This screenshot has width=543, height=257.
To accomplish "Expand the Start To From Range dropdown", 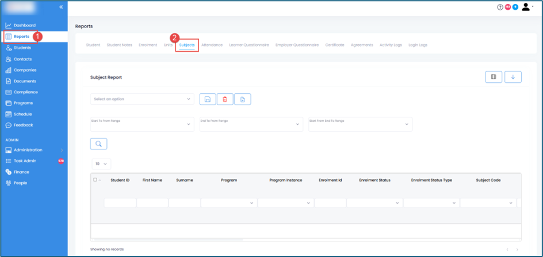I will click(142, 124).
